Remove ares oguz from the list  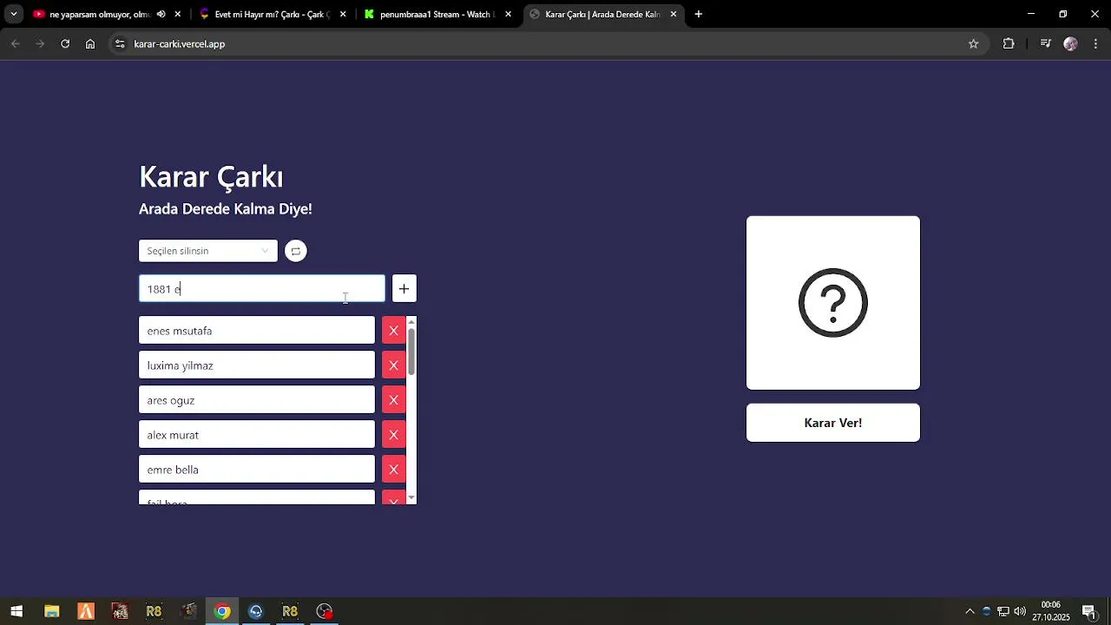pos(393,400)
